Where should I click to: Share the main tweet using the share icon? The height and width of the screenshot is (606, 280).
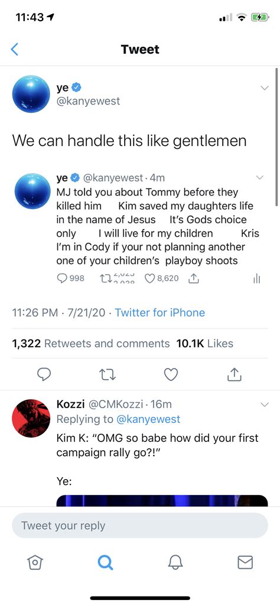(235, 374)
